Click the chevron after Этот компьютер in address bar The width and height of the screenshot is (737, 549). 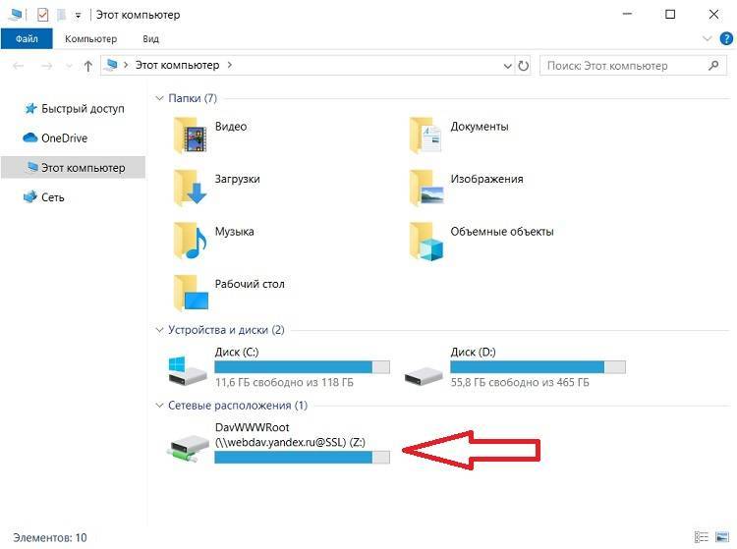tap(229, 65)
